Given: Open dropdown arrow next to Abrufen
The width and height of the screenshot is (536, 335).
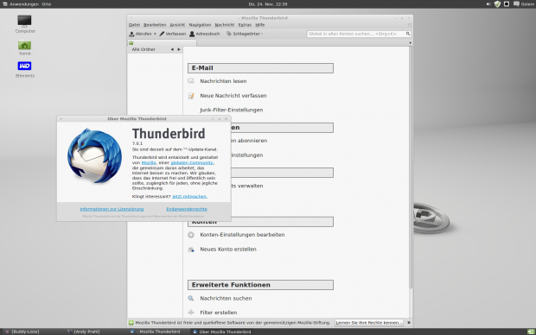Looking at the screenshot, I should click(x=155, y=34).
